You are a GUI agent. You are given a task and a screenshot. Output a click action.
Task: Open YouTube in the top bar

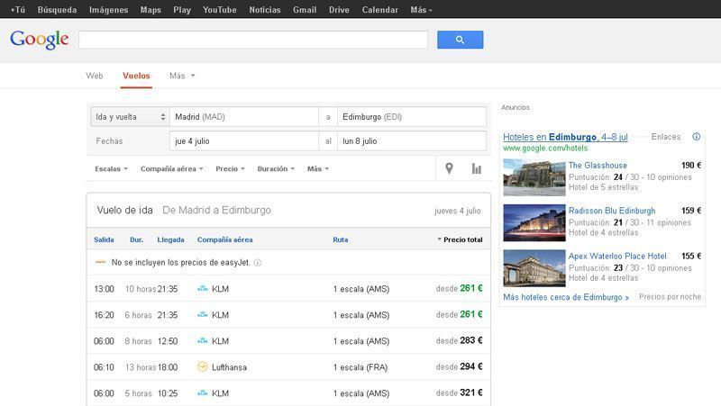coord(220,10)
